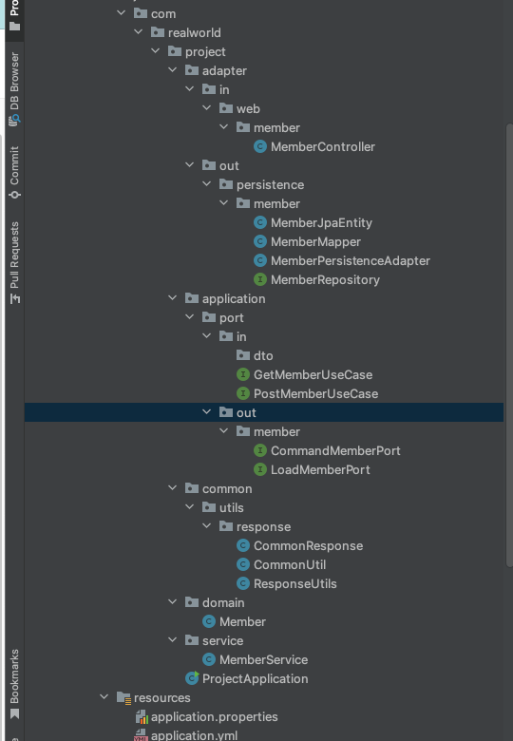Screen dimensions: 513x741
Task: Collapse the port package chevron
Action: coord(189,316)
